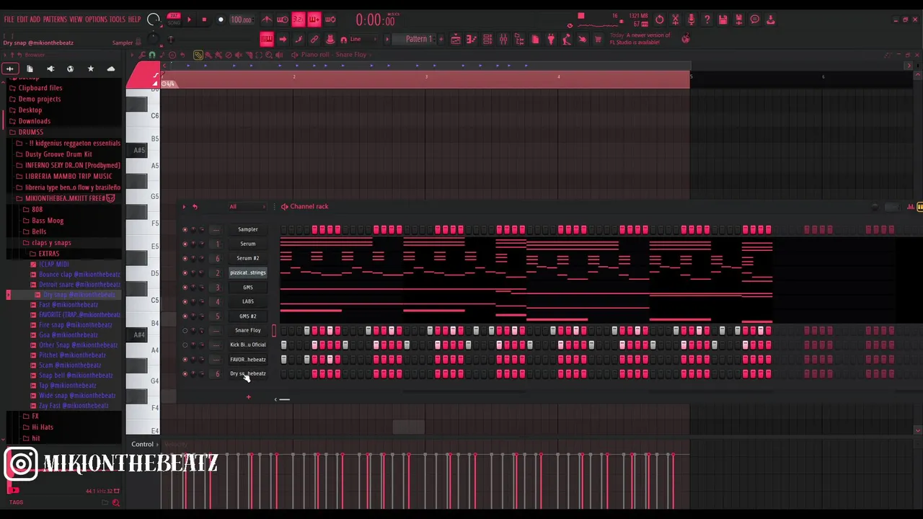This screenshot has height=519, width=923.
Task: Click the shopping cart content library icon
Action: pos(598,39)
